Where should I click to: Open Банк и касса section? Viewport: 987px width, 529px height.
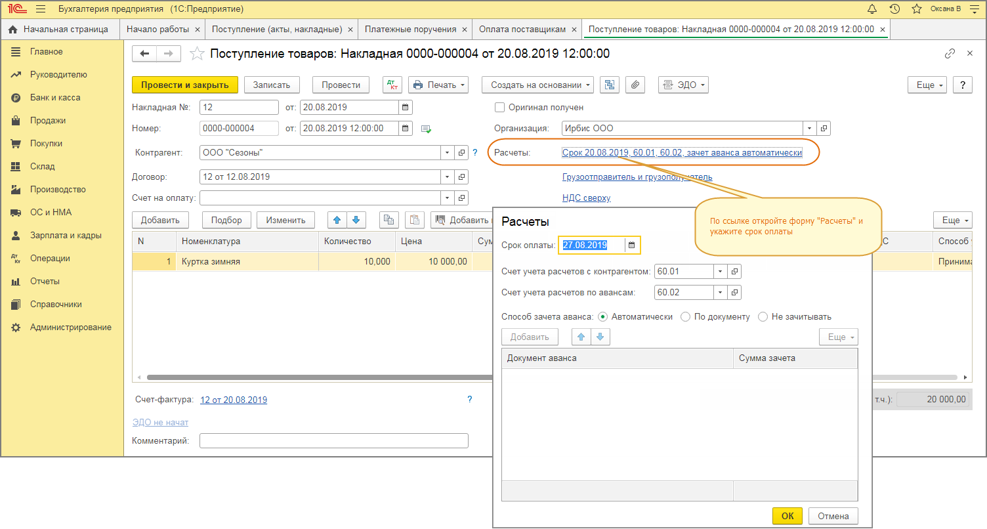click(55, 98)
